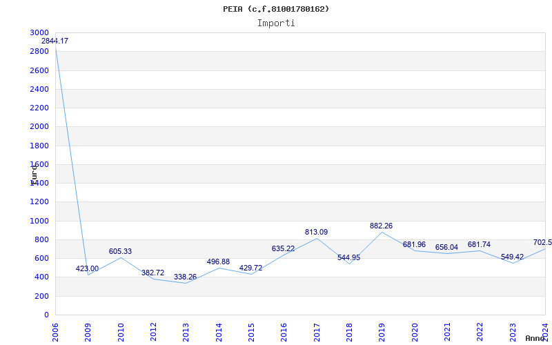Click the 2010 year axis label
The height and width of the screenshot is (345, 552).
[x=121, y=333]
